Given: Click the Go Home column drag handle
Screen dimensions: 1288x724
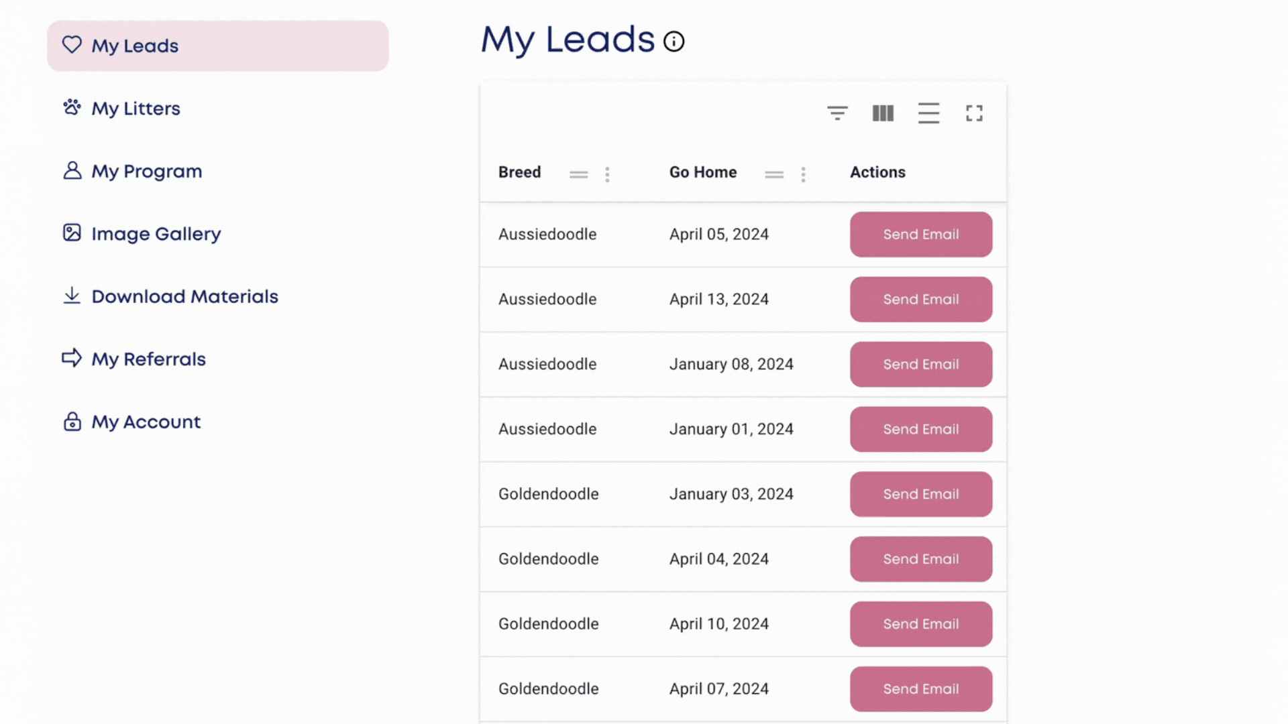Looking at the screenshot, I should click(774, 174).
